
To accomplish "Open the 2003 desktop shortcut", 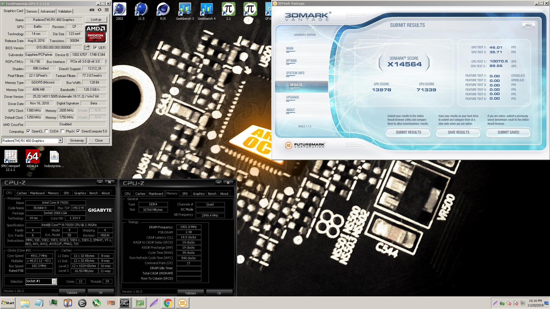I will coord(119,11).
